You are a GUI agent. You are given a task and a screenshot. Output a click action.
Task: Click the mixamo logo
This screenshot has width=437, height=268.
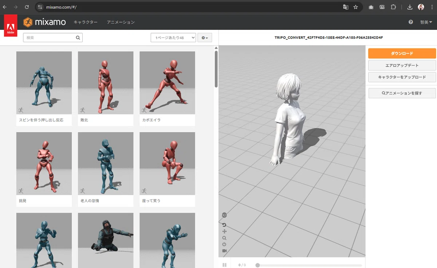44,22
